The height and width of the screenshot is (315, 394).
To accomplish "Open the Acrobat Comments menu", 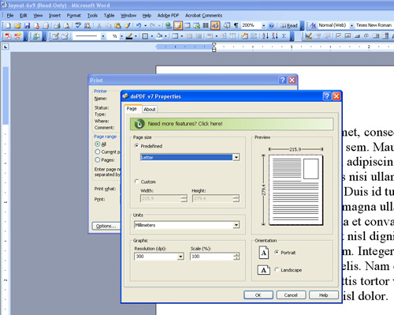I will [x=203, y=16].
